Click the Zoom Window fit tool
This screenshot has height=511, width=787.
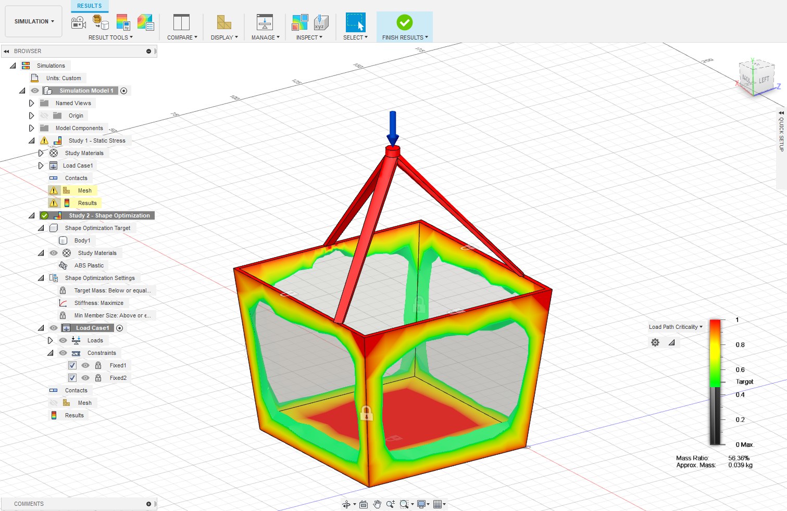(404, 504)
